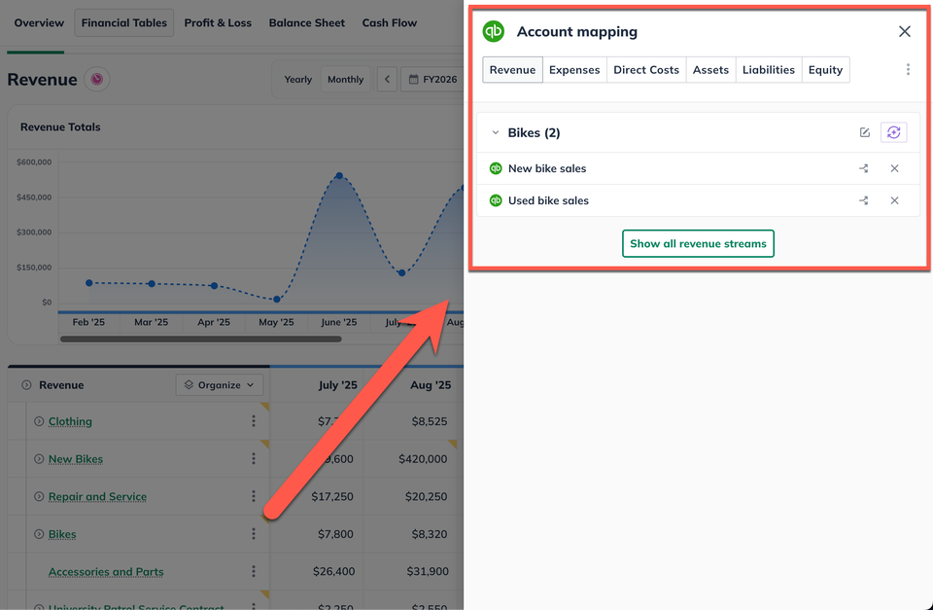Click the May '25 chart data point
This screenshot has height=610, width=933.
tap(277, 299)
